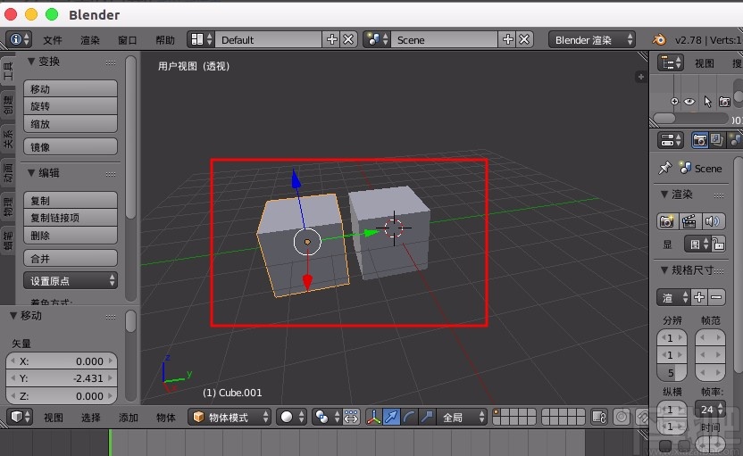Expand 3D viewport properties region plus
This screenshot has width=743, height=456.
[640, 77]
